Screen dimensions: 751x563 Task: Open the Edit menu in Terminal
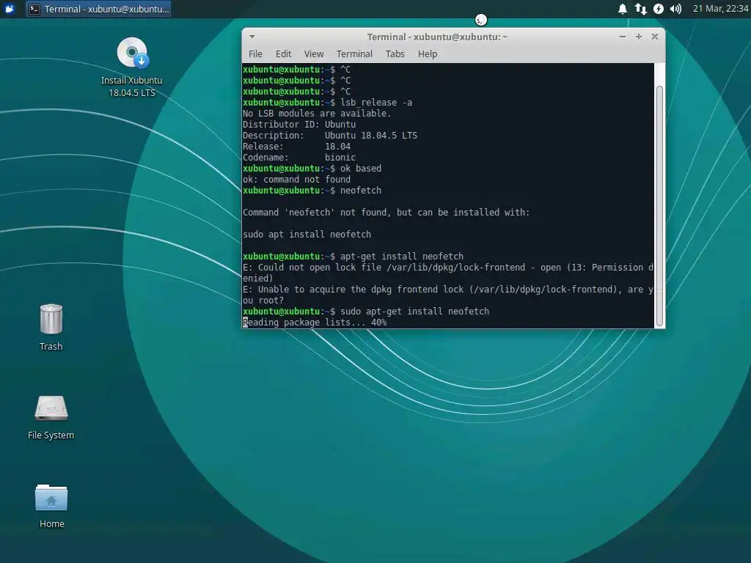point(283,54)
